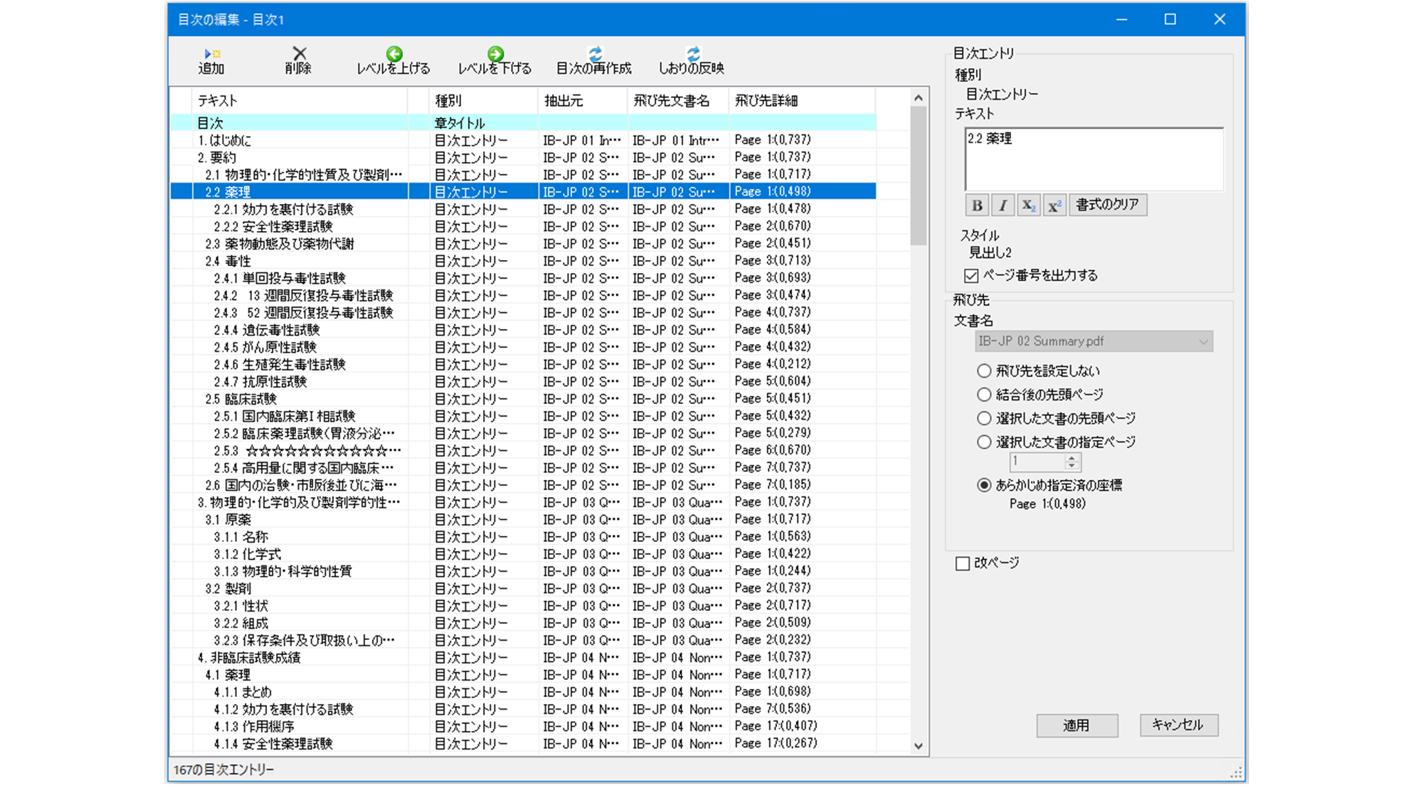
Task: Enable the 改ページ checkbox
Action: pos(962,563)
